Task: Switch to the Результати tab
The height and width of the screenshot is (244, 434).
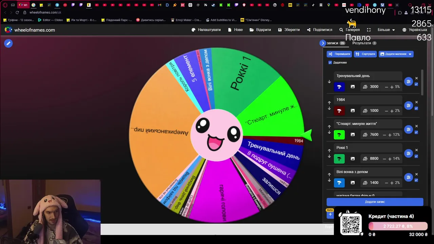Action: point(364,43)
